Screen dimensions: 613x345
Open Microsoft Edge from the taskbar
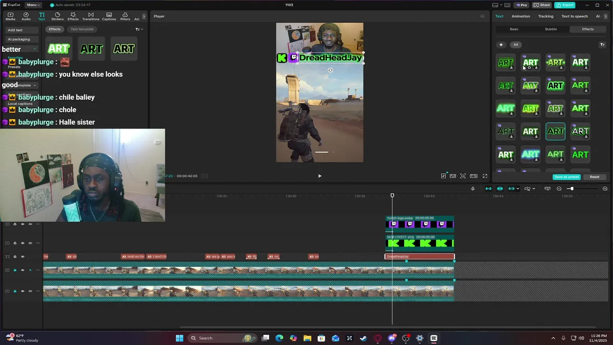click(279, 338)
